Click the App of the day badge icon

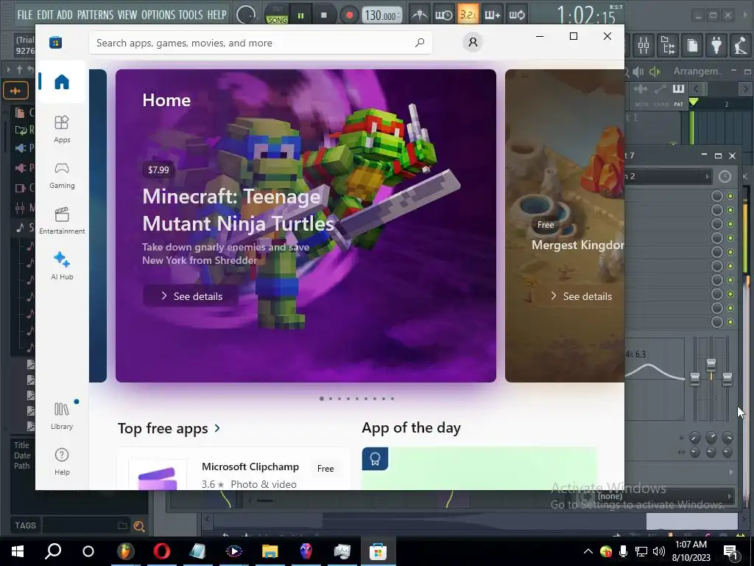375,459
